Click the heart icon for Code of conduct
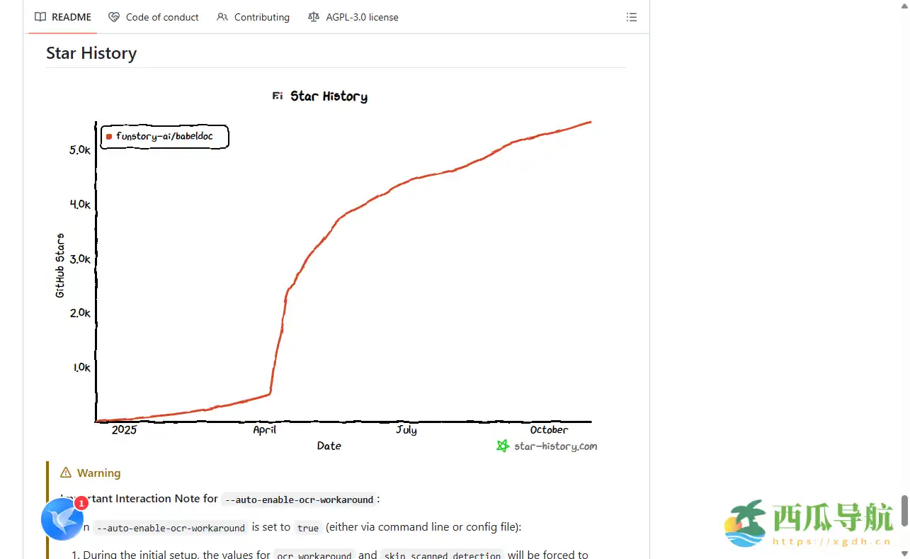The image size is (910, 559). [114, 17]
